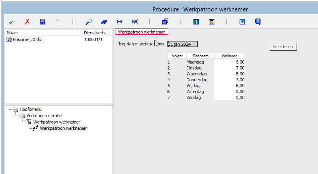Click Volgnr 1 in the work pattern table
This screenshot has height=174, width=318.
[169, 62]
